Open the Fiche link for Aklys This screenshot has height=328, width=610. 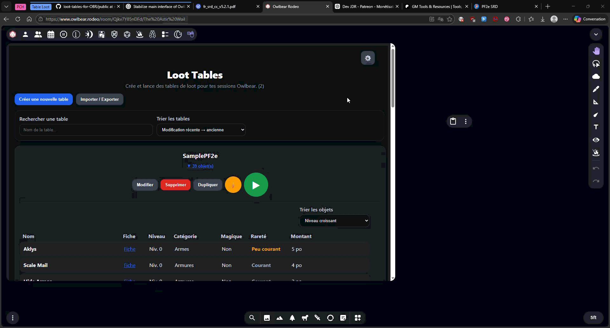pos(130,249)
